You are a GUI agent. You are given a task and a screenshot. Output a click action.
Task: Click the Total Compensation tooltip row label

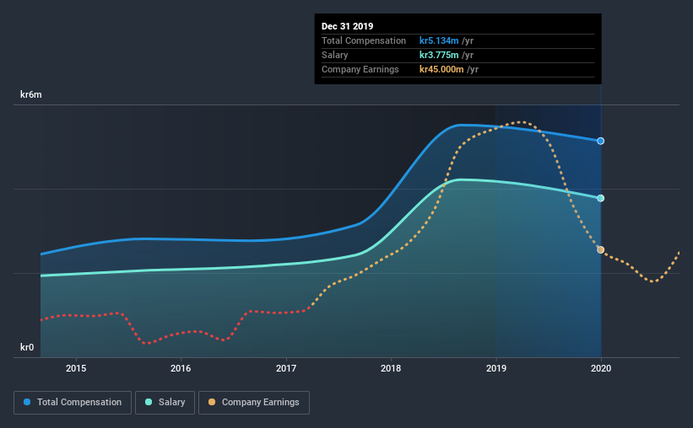click(x=364, y=40)
